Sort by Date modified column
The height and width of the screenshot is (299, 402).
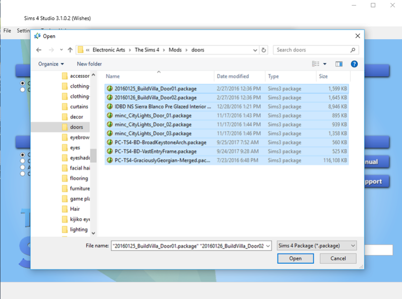(233, 77)
